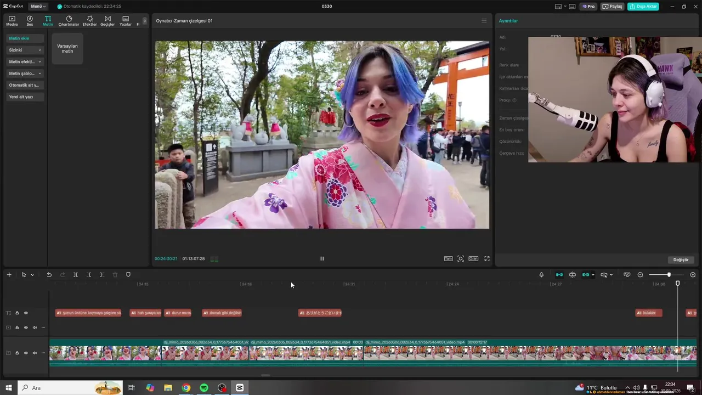The image size is (702, 395).
Task: Lock the empty overlay track
Action: [x=17, y=328]
